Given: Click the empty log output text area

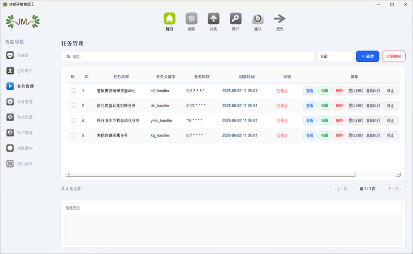Looking at the screenshot, I should [x=233, y=230].
